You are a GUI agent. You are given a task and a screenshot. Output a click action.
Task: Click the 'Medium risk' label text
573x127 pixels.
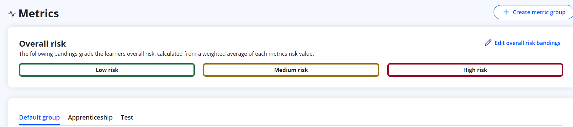coord(291,70)
